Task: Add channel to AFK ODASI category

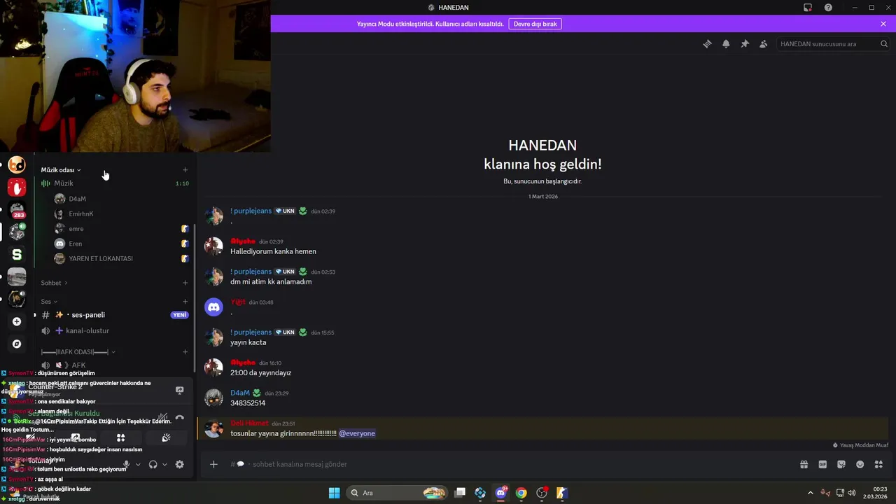Action: [x=185, y=352]
